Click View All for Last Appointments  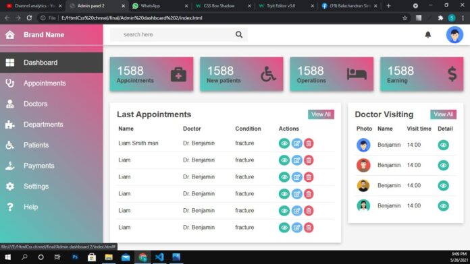(x=321, y=114)
